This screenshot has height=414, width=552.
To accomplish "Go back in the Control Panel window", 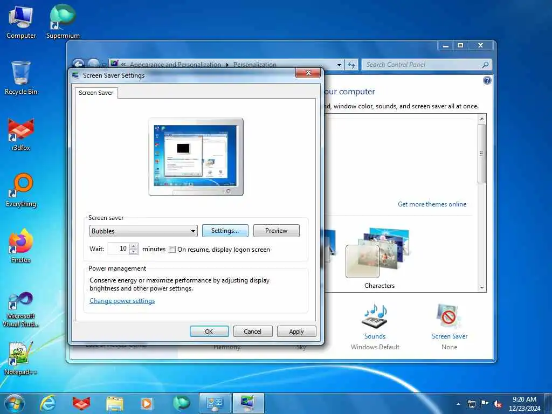I will 78,65.
